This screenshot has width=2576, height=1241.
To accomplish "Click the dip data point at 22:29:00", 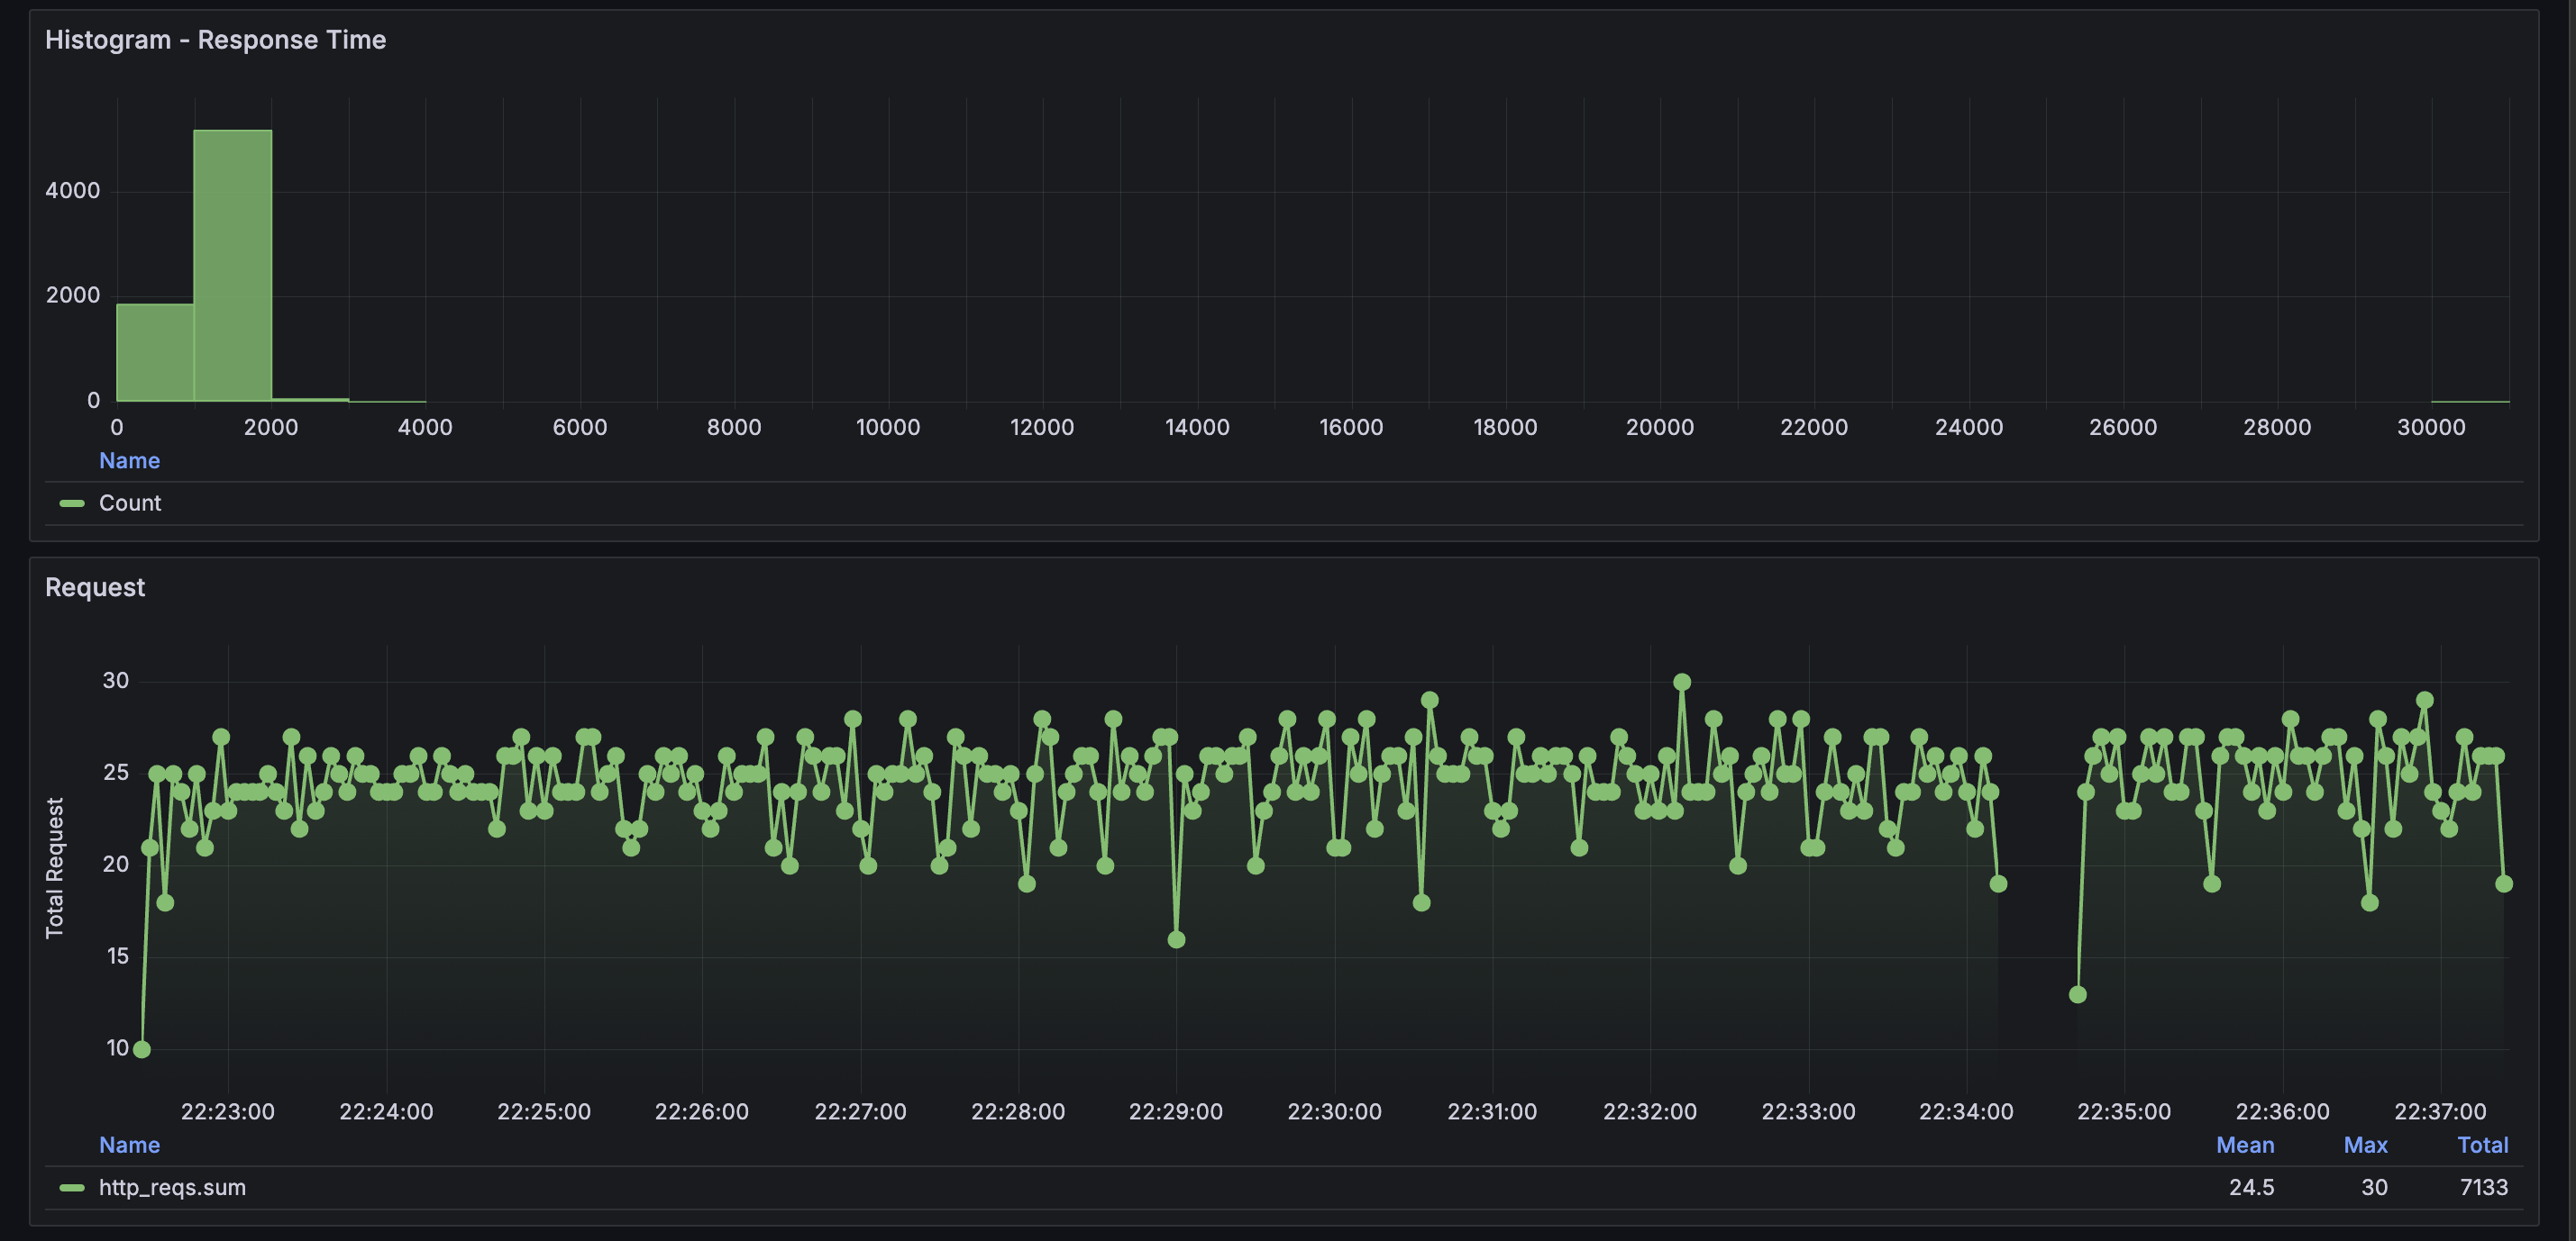I will point(1176,939).
